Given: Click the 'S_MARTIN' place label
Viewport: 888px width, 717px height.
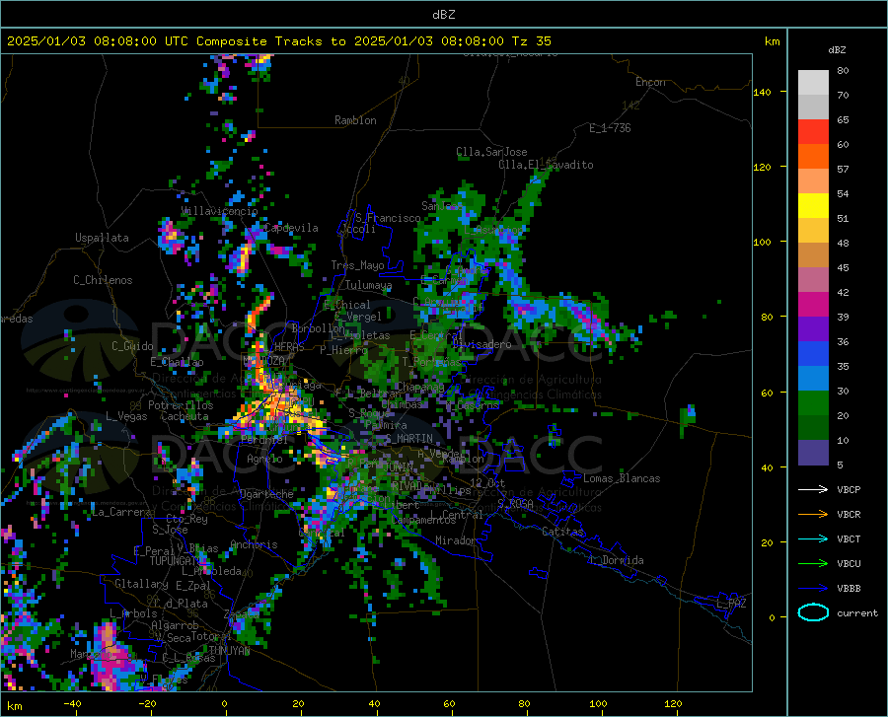Looking at the screenshot, I should [x=409, y=439].
